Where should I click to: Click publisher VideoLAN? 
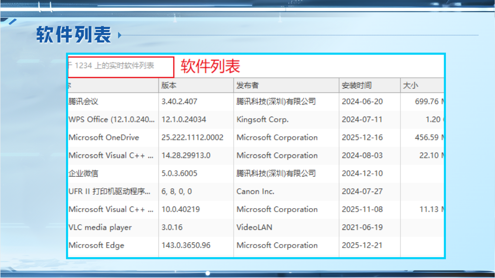(254, 227)
